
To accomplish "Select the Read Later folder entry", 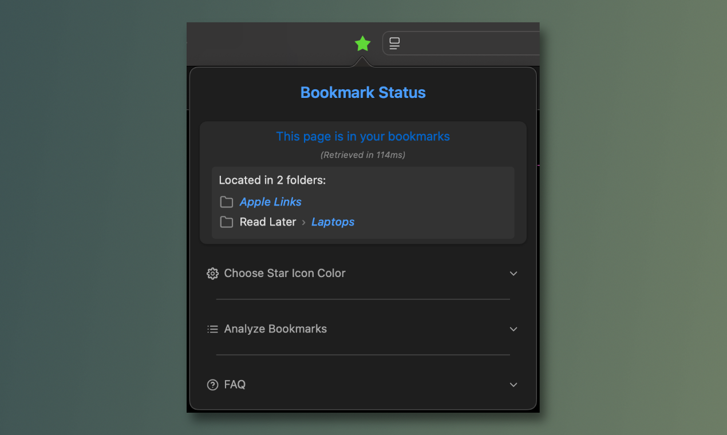I will click(x=267, y=222).
